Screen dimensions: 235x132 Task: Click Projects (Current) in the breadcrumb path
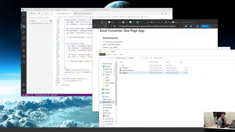click(x=121, y=58)
